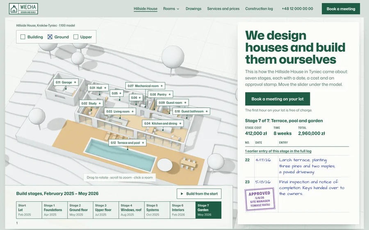The width and height of the screenshot is (369, 230).
Task: Click the 8 weeks time value
Action: coord(282,133)
